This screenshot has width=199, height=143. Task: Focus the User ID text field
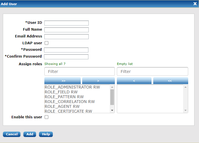point(67,23)
